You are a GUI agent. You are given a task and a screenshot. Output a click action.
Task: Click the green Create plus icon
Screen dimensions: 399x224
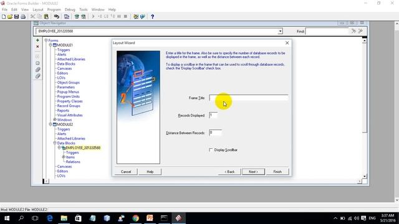point(37,40)
